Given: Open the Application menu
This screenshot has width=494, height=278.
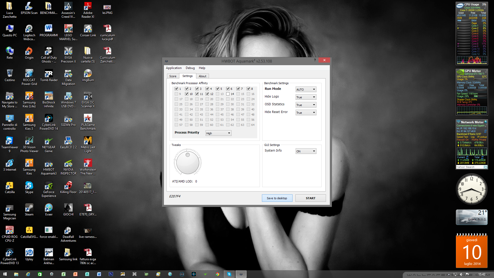Looking at the screenshot, I should (174, 68).
